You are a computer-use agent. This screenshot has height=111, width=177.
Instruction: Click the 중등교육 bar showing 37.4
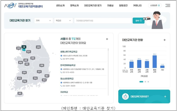139,64
